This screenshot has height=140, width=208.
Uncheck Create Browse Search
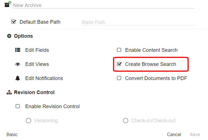coord(119,64)
